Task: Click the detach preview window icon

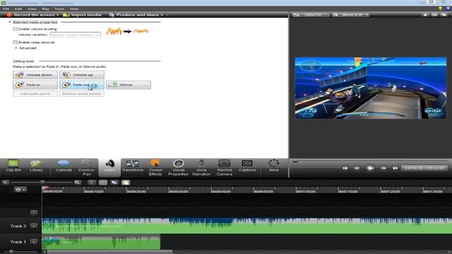Action: tap(444, 15)
